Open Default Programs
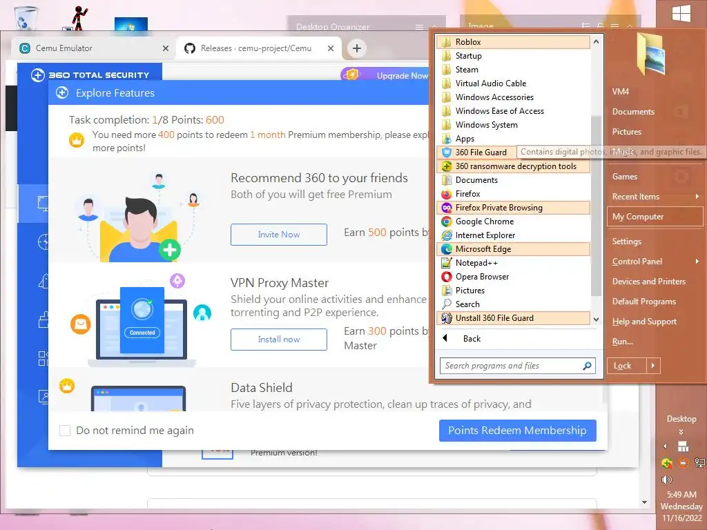The image size is (707, 530). tap(644, 302)
